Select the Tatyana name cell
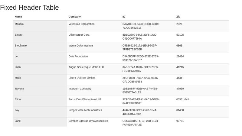This screenshot has width=242, height=136. [x=40, y=91]
